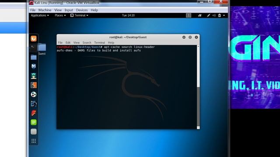Viewport: 280px width, 157px height.
Task: Click the aufs-dkms output line
Action: (x=99, y=51)
